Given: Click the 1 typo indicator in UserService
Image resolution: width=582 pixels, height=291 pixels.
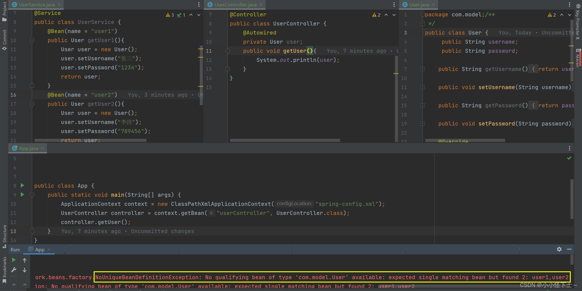Looking at the screenshot, I should pyautogui.click(x=181, y=15).
